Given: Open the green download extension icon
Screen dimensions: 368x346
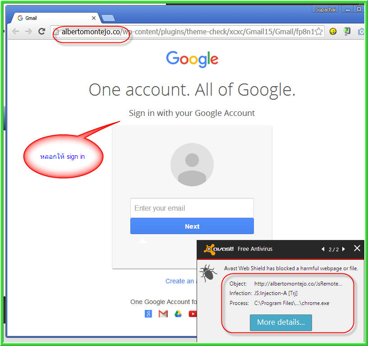Looking at the screenshot, I should coord(347,32).
